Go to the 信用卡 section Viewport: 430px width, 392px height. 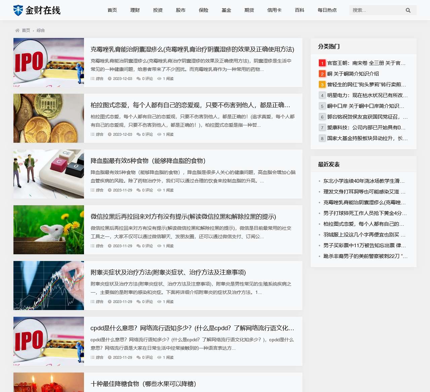pyautogui.click(x=274, y=10)
